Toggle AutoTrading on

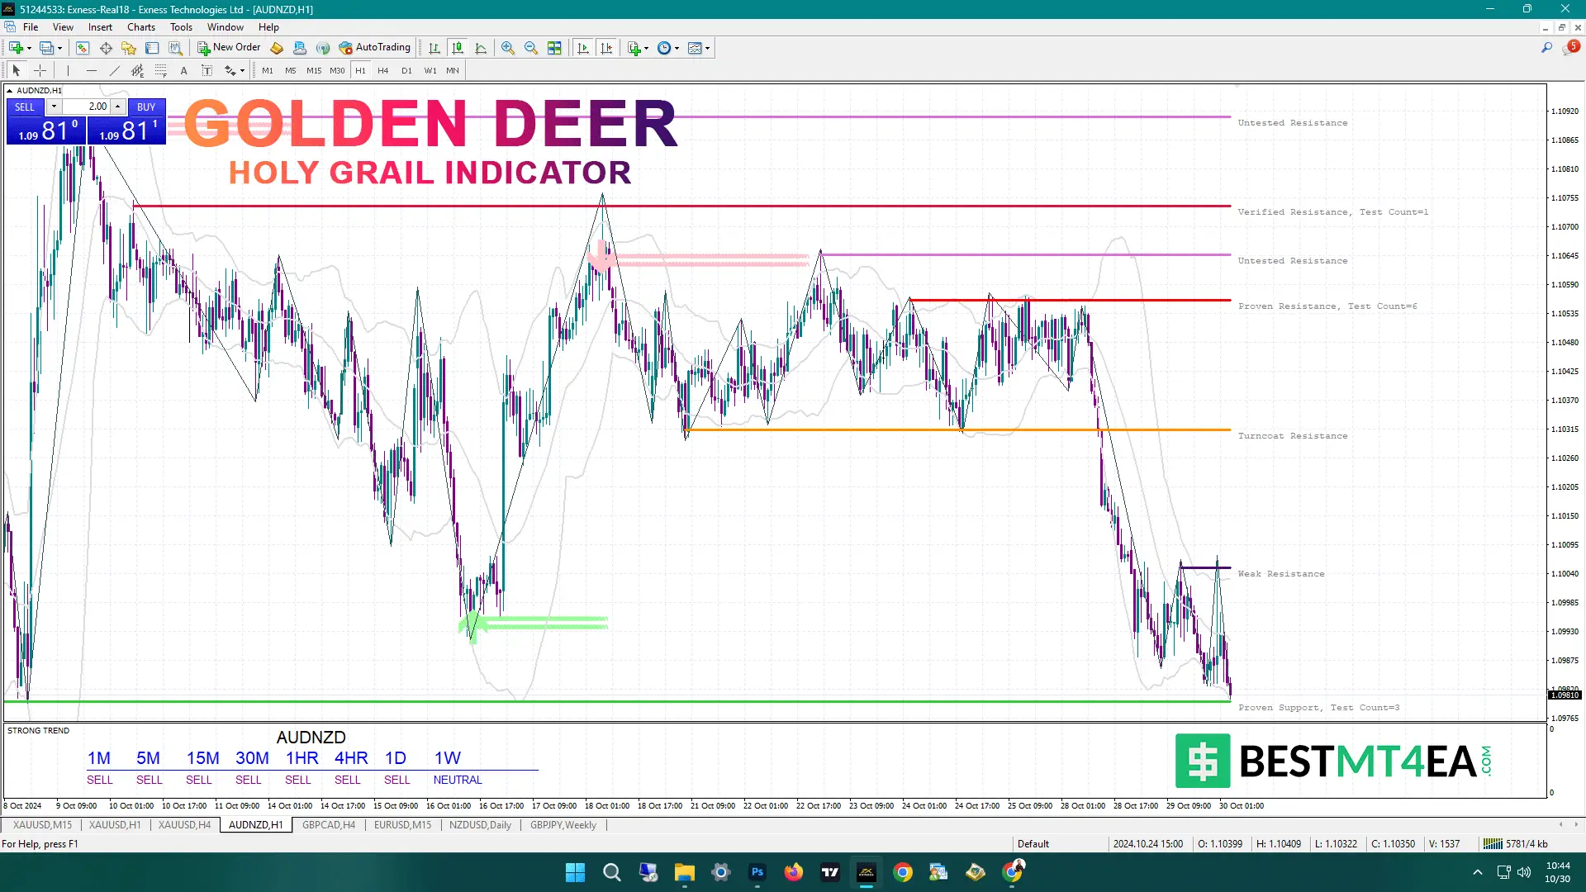tap(376, 47)
